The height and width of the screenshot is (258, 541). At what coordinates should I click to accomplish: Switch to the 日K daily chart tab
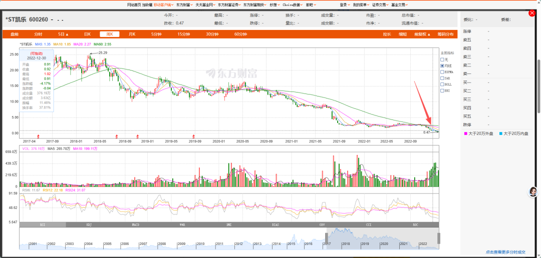click(87, 34)
